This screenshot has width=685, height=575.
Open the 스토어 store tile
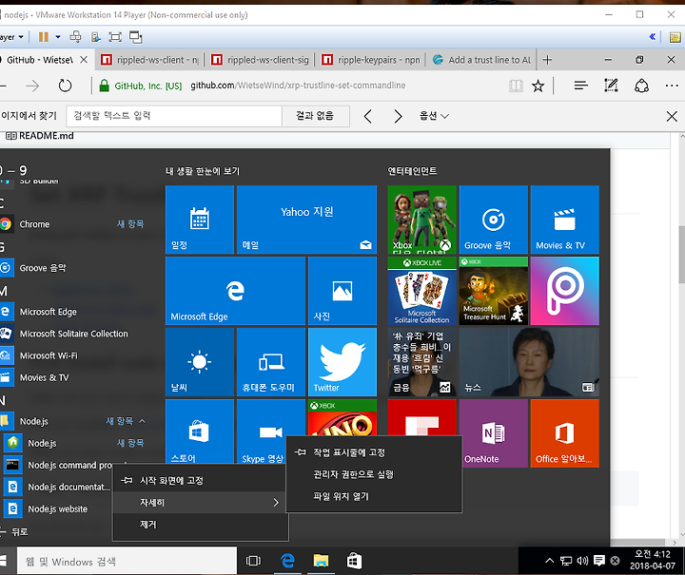pos(200,431)
